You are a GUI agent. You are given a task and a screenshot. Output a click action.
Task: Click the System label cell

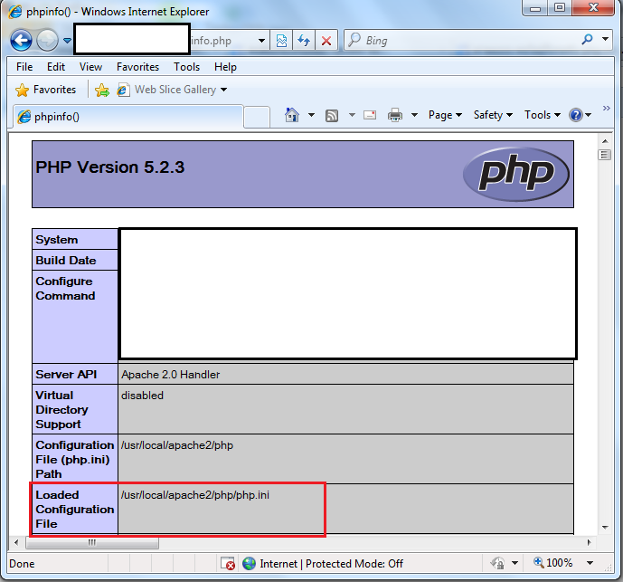75,240
